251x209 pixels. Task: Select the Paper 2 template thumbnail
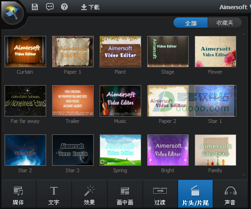168,101
